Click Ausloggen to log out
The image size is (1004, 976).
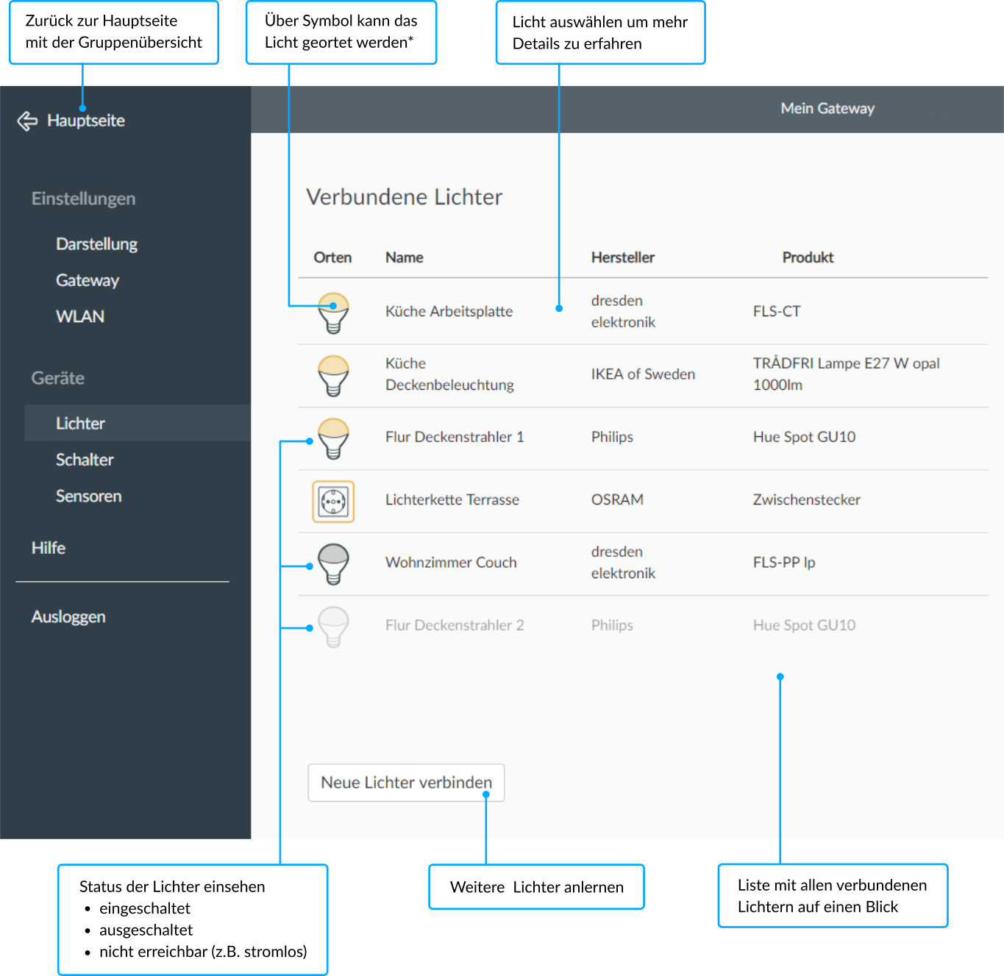tap(68, 617)
